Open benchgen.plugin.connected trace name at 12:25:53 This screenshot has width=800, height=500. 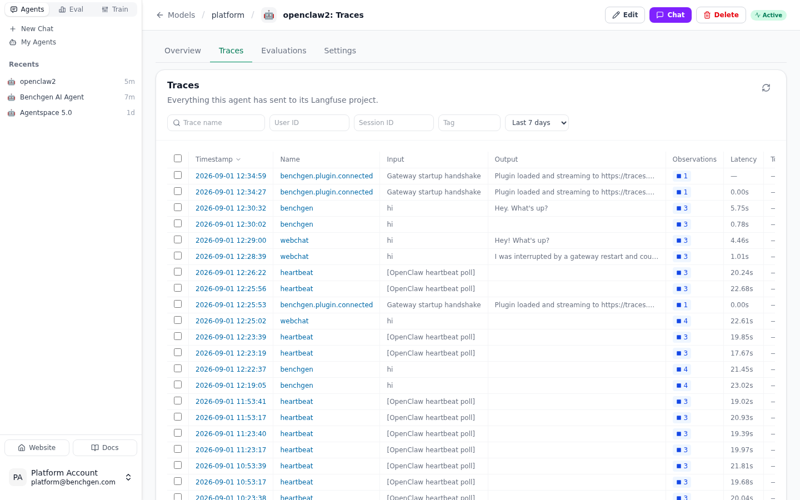pyautogui.click(x=327, y=305)
